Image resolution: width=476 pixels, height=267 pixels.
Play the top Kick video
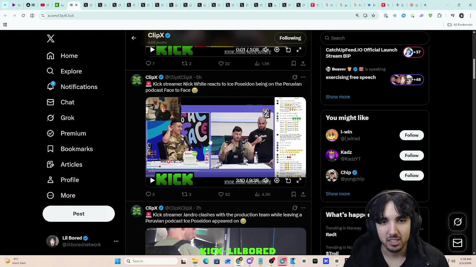pos(152,50)
